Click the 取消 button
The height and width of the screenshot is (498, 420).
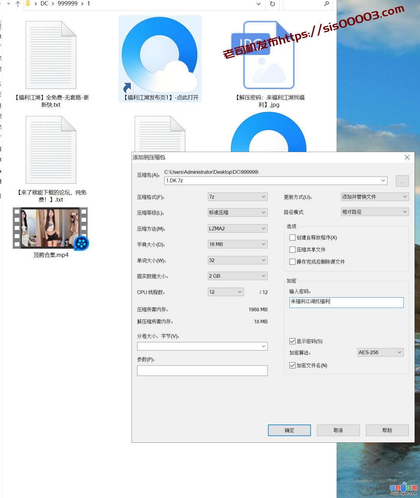pyautogui.click(x=338, y=430)
